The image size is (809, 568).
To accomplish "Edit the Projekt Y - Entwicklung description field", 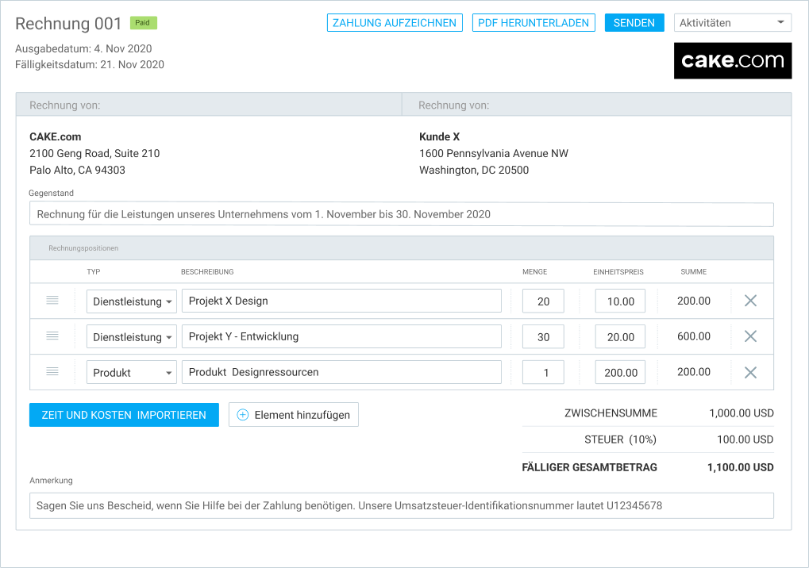I will pyautogui.click(x=341, y=336).
